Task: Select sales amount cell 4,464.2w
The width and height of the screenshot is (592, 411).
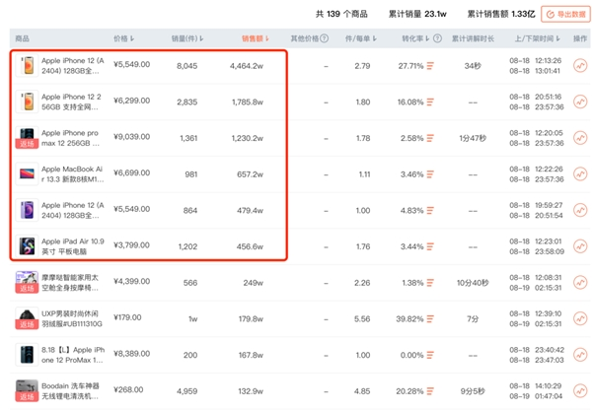Action: (x=247, y=66)
